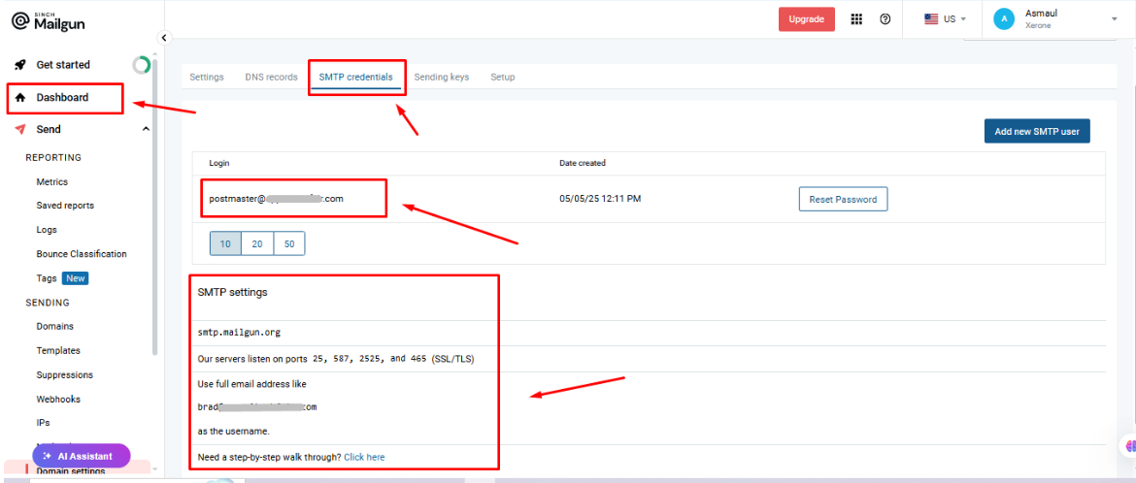Click the red Upgrade button
1136x483 pixels.
(x=806, y=19)
